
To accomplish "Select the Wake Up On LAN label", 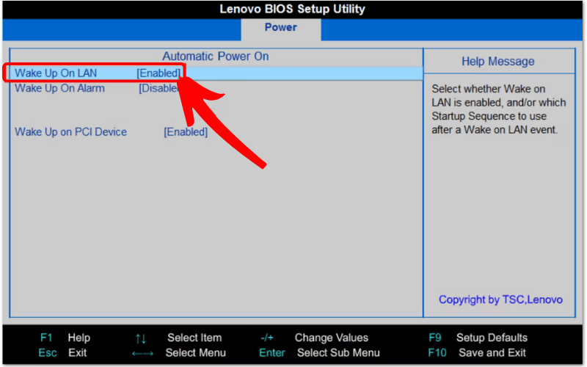I will (x=56, y=73).
